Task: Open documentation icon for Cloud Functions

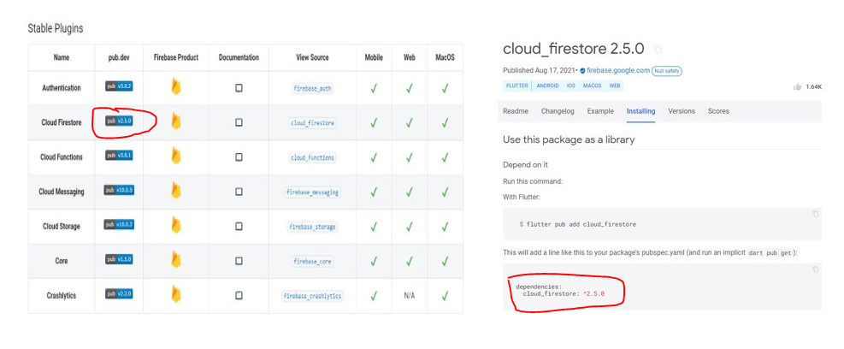Action: [239, 157]
